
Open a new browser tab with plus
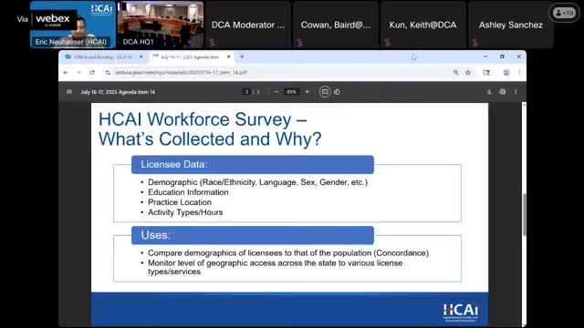(x=242, y=56)
